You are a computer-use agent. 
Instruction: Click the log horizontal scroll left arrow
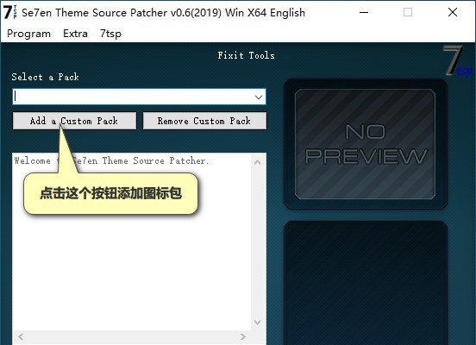tap(21, 336)
